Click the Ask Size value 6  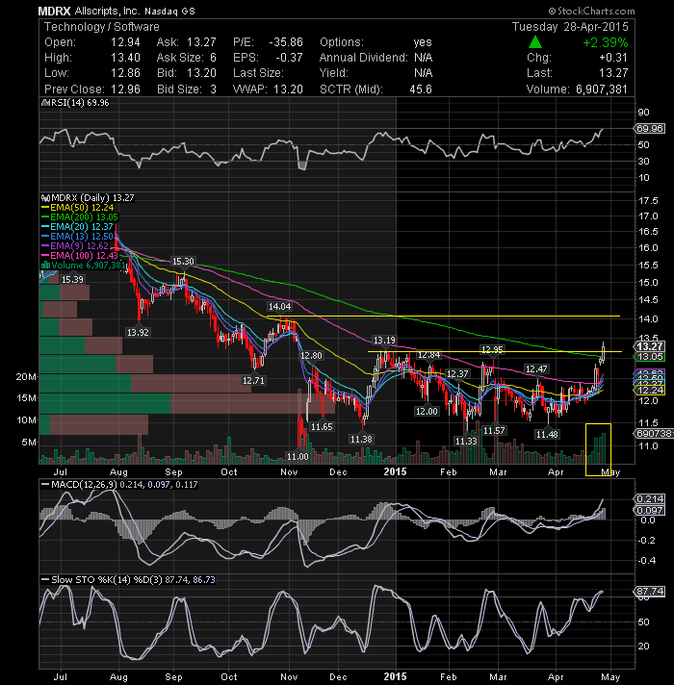pos(213,58)
